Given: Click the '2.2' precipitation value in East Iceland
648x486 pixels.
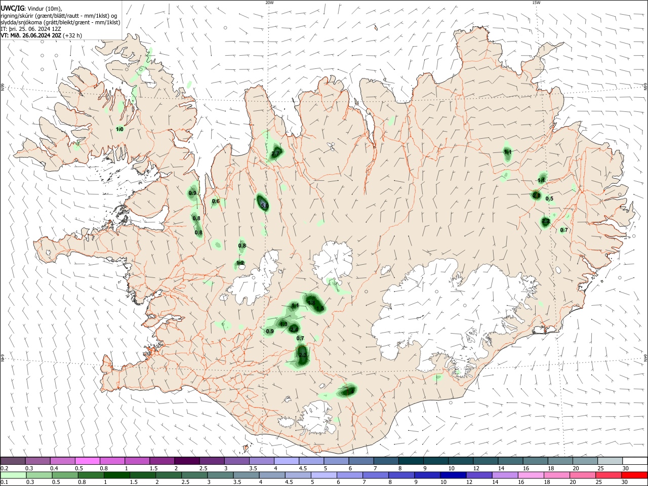Looking at the screenshot, I should pyautogui.click(x=546, y=221).
